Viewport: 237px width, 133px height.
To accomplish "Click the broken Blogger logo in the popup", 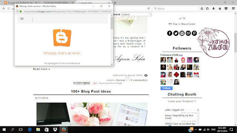I will click(62, 38).
